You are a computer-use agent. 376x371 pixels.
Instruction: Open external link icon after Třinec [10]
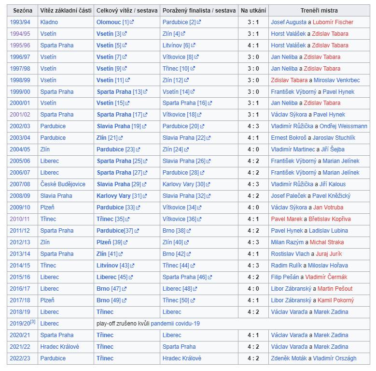click(193, 69)
